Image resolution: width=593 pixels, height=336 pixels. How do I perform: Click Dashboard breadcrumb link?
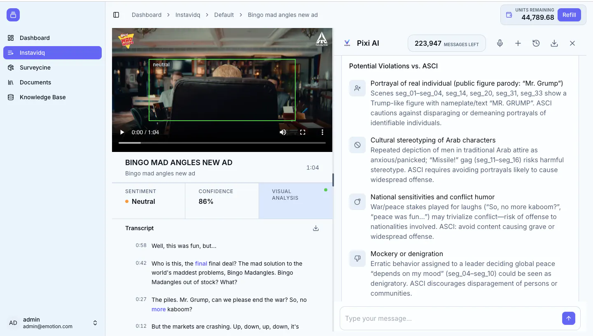pyautogui.click(x=147, y=15)
